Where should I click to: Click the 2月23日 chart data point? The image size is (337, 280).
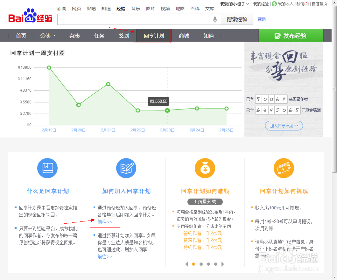tap(167, 110)
